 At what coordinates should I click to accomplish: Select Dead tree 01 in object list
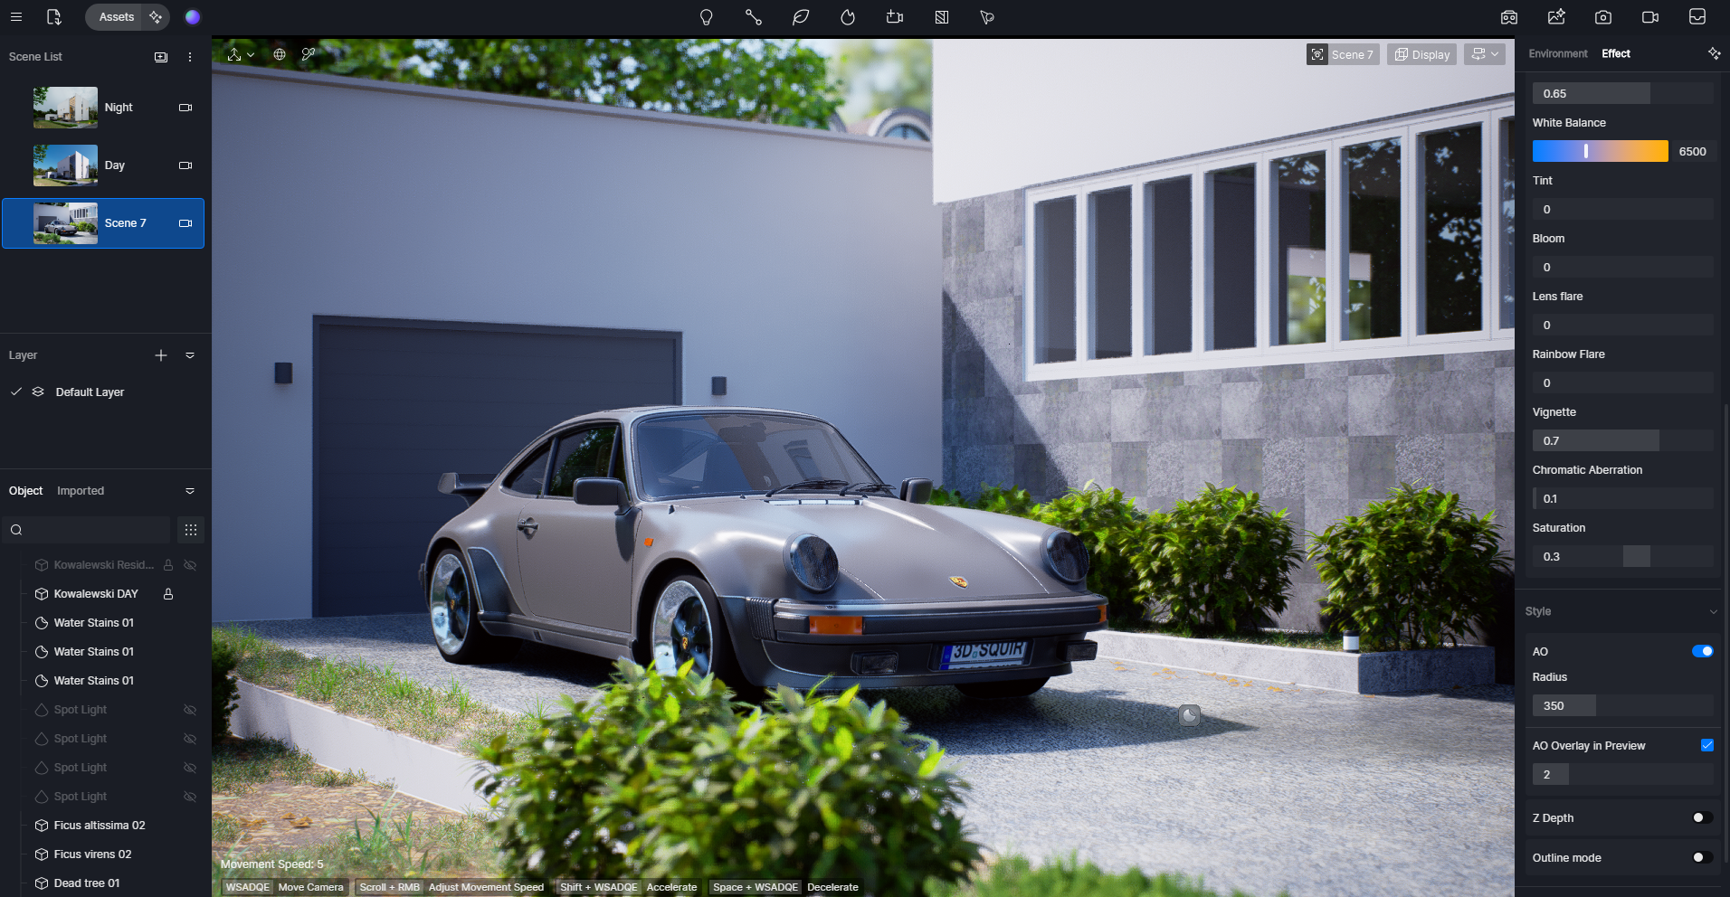[x=87, y=883]
